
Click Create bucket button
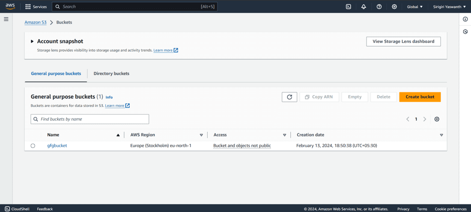coord(420,97)
